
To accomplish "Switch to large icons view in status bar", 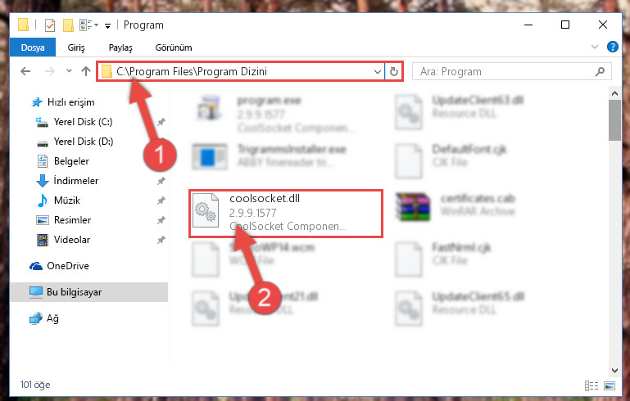I will 610,385.
